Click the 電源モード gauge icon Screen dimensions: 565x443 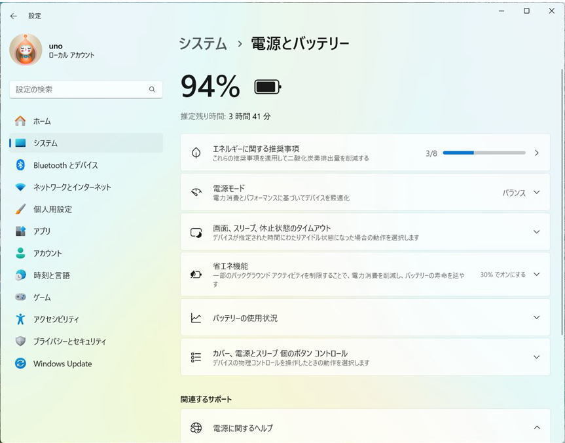pyautogui.click(x=196, y=192)
